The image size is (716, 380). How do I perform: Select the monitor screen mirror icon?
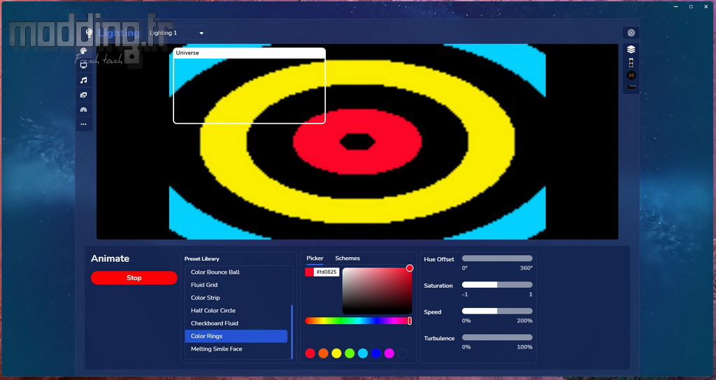point(84,65)
